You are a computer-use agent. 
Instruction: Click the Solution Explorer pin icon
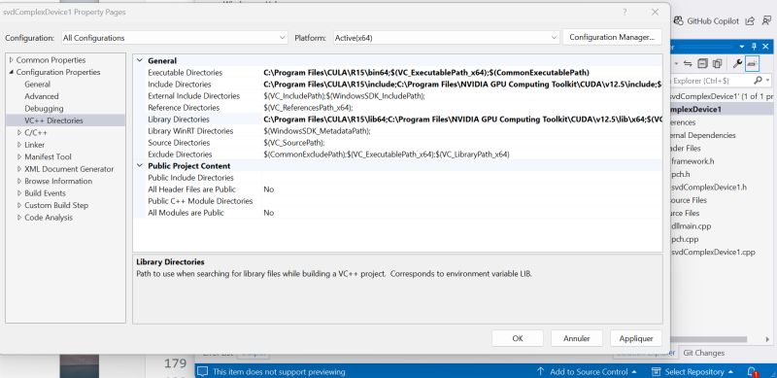tap(755, 47)
